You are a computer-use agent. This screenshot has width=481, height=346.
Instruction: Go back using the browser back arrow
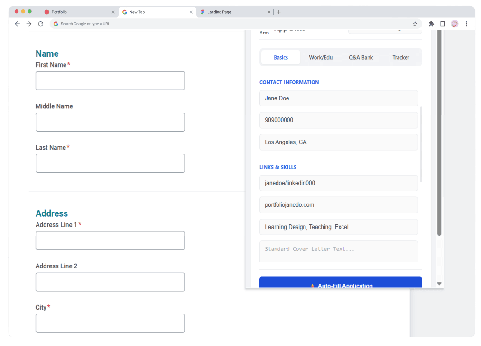[17, 24]
